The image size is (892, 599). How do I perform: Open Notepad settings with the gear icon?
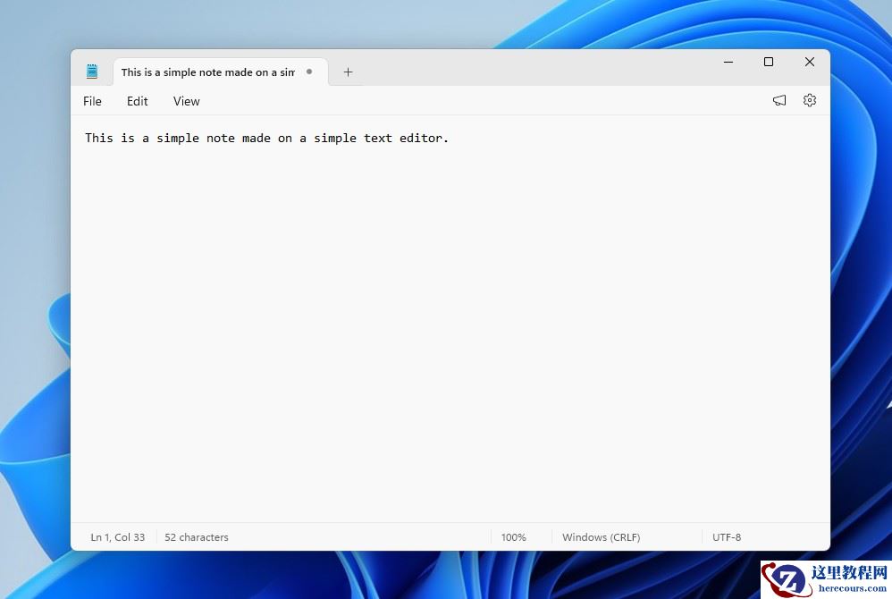point(810,100)
